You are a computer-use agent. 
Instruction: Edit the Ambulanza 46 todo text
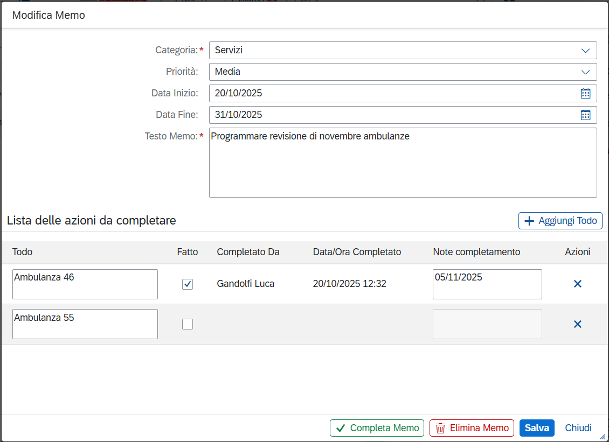coord(85,284)
